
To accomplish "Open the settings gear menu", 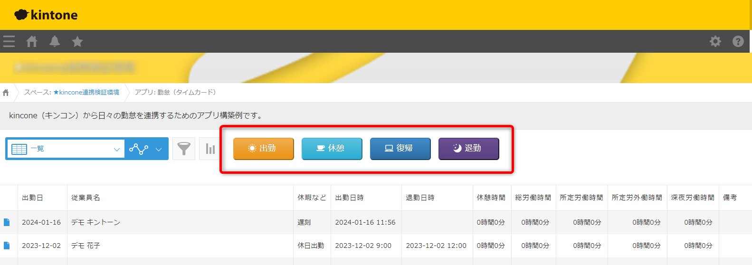I will pos(715,41).
